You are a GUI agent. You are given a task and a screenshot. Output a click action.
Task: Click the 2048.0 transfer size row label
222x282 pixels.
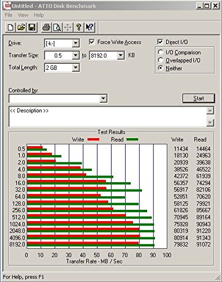(17, 231)
